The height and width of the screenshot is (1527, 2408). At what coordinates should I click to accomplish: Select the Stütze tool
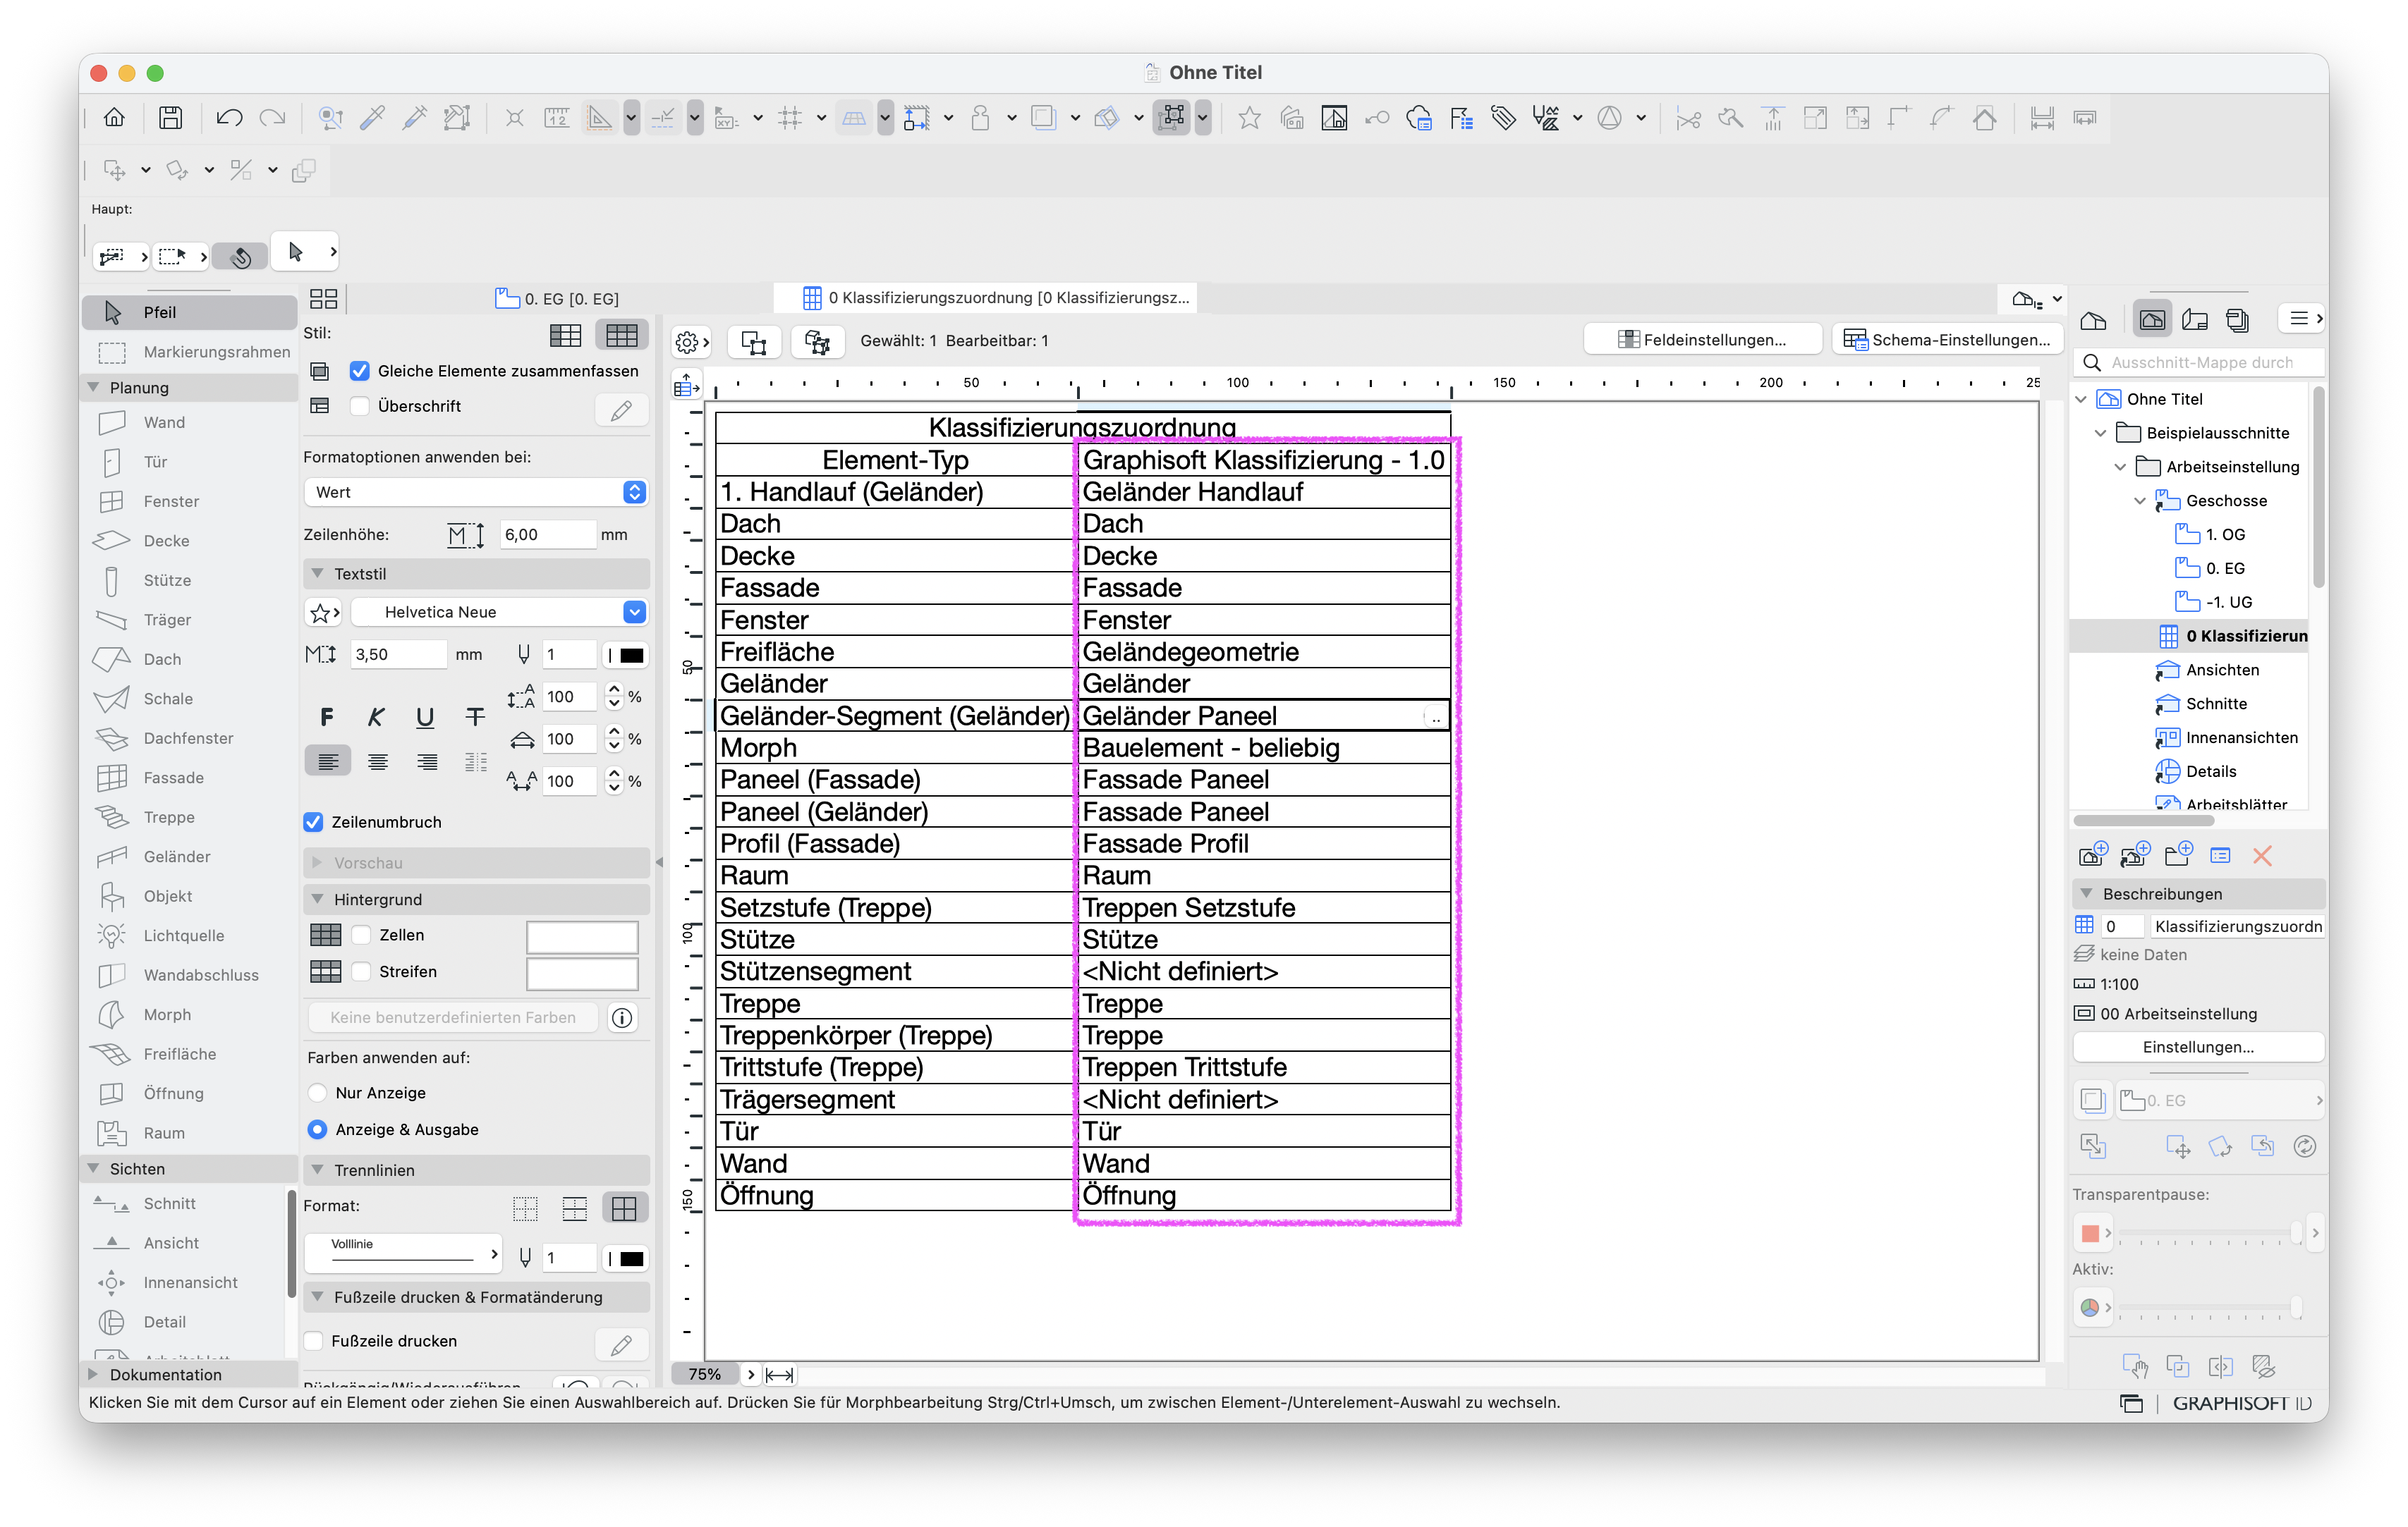(190, 581)
